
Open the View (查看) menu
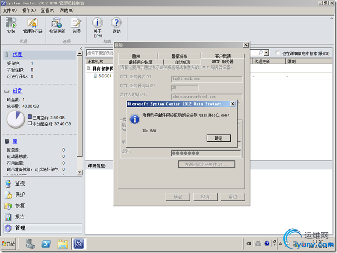click(48, 10)
